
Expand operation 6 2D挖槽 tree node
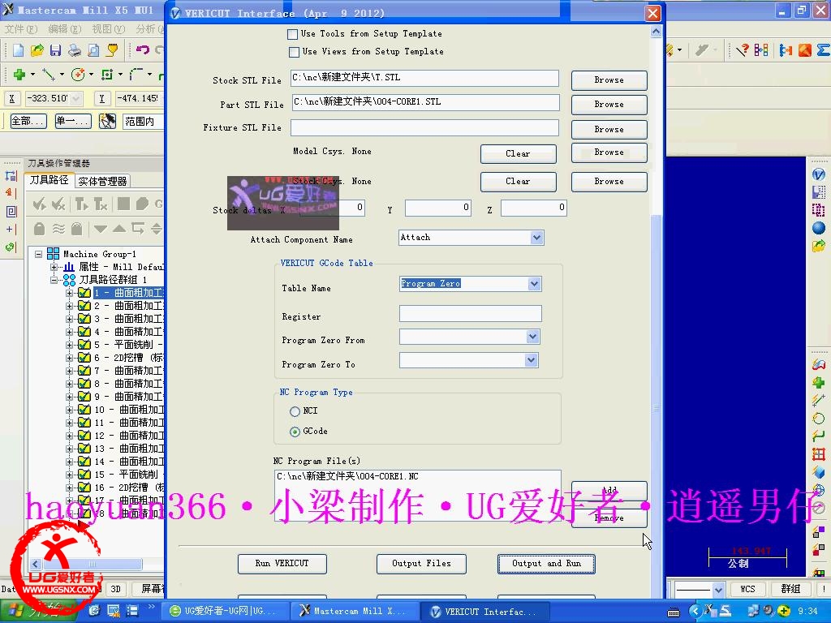point(70,358)
